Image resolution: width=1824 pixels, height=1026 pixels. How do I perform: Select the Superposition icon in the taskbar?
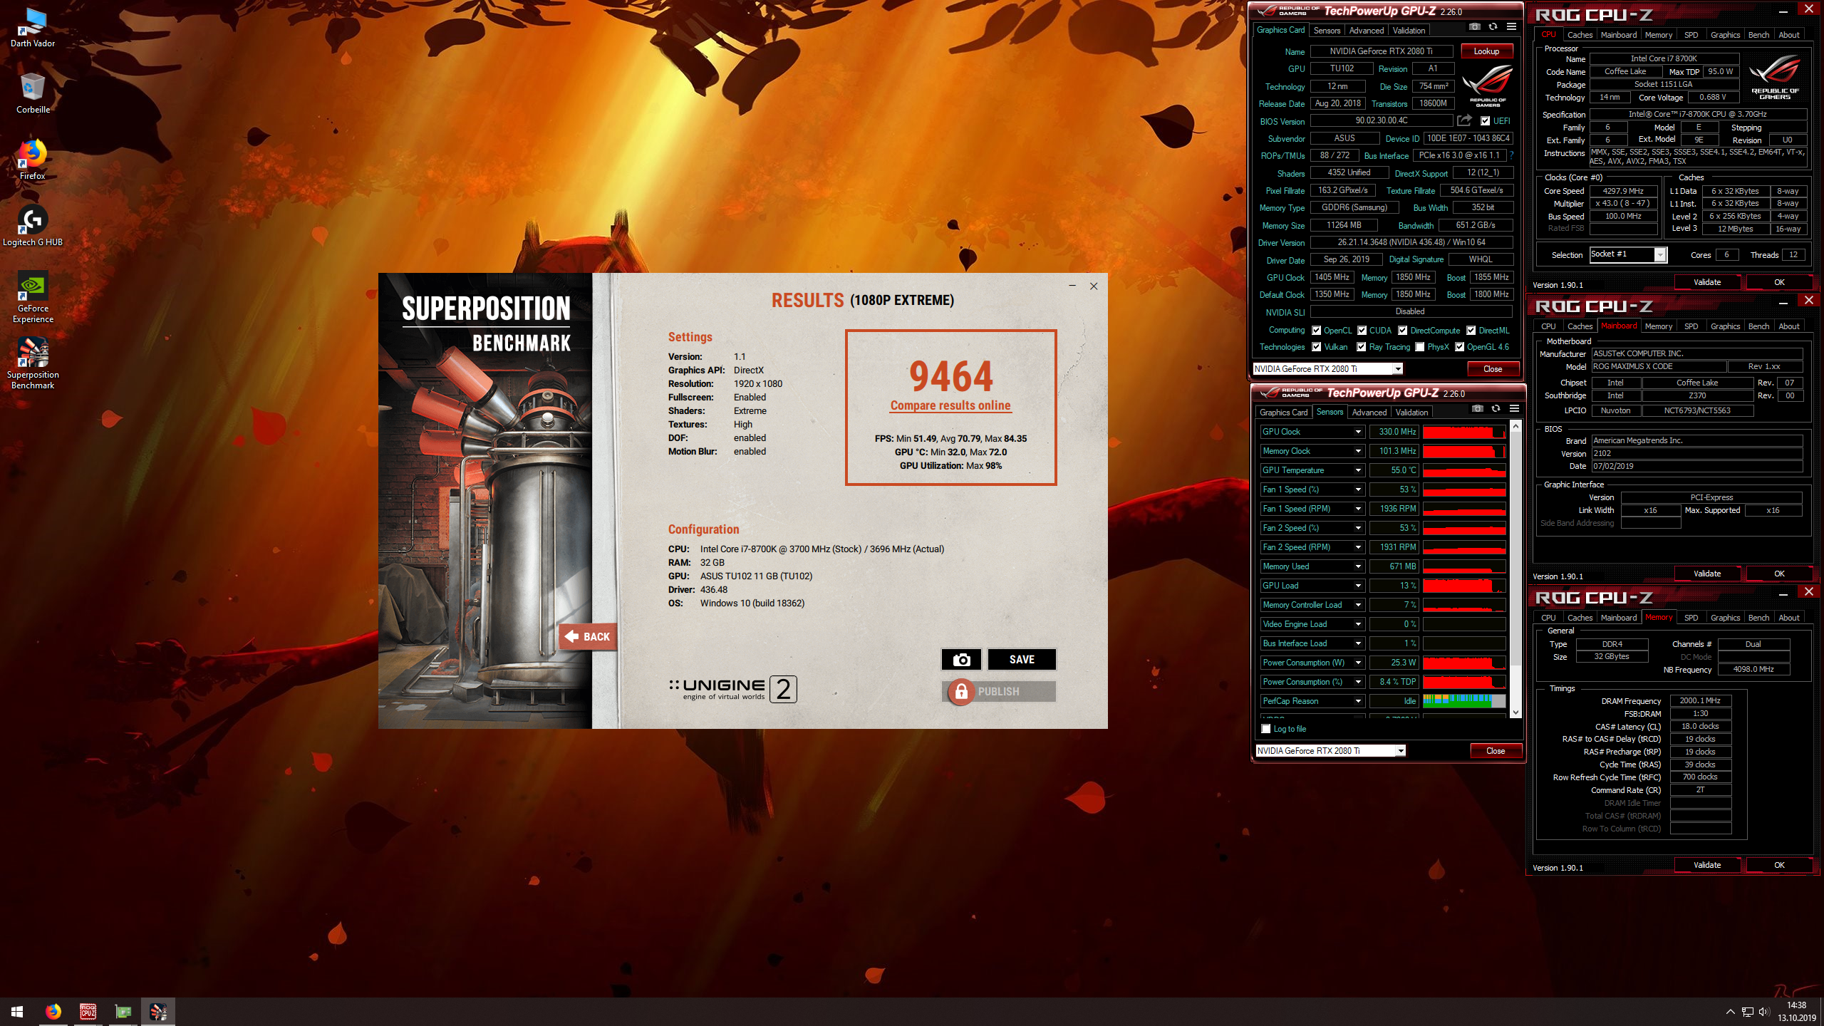coord(157,1012)
